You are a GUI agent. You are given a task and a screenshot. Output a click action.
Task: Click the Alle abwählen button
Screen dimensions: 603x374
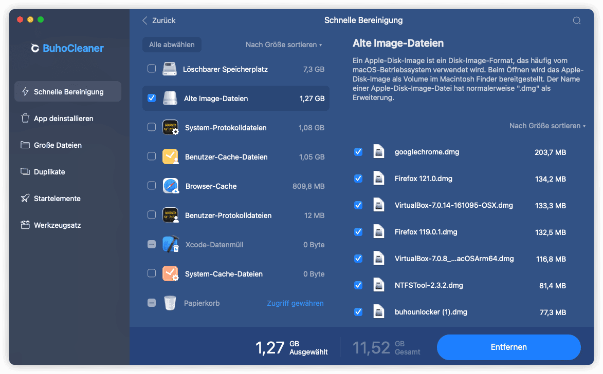click(x=172, y=45)
